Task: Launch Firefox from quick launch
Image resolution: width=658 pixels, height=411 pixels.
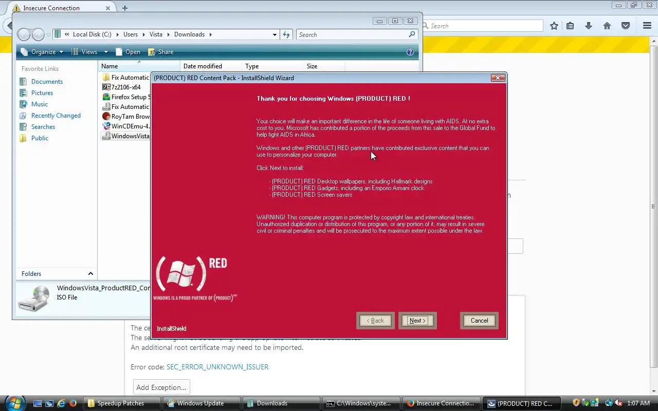Action: click(72, 403)
